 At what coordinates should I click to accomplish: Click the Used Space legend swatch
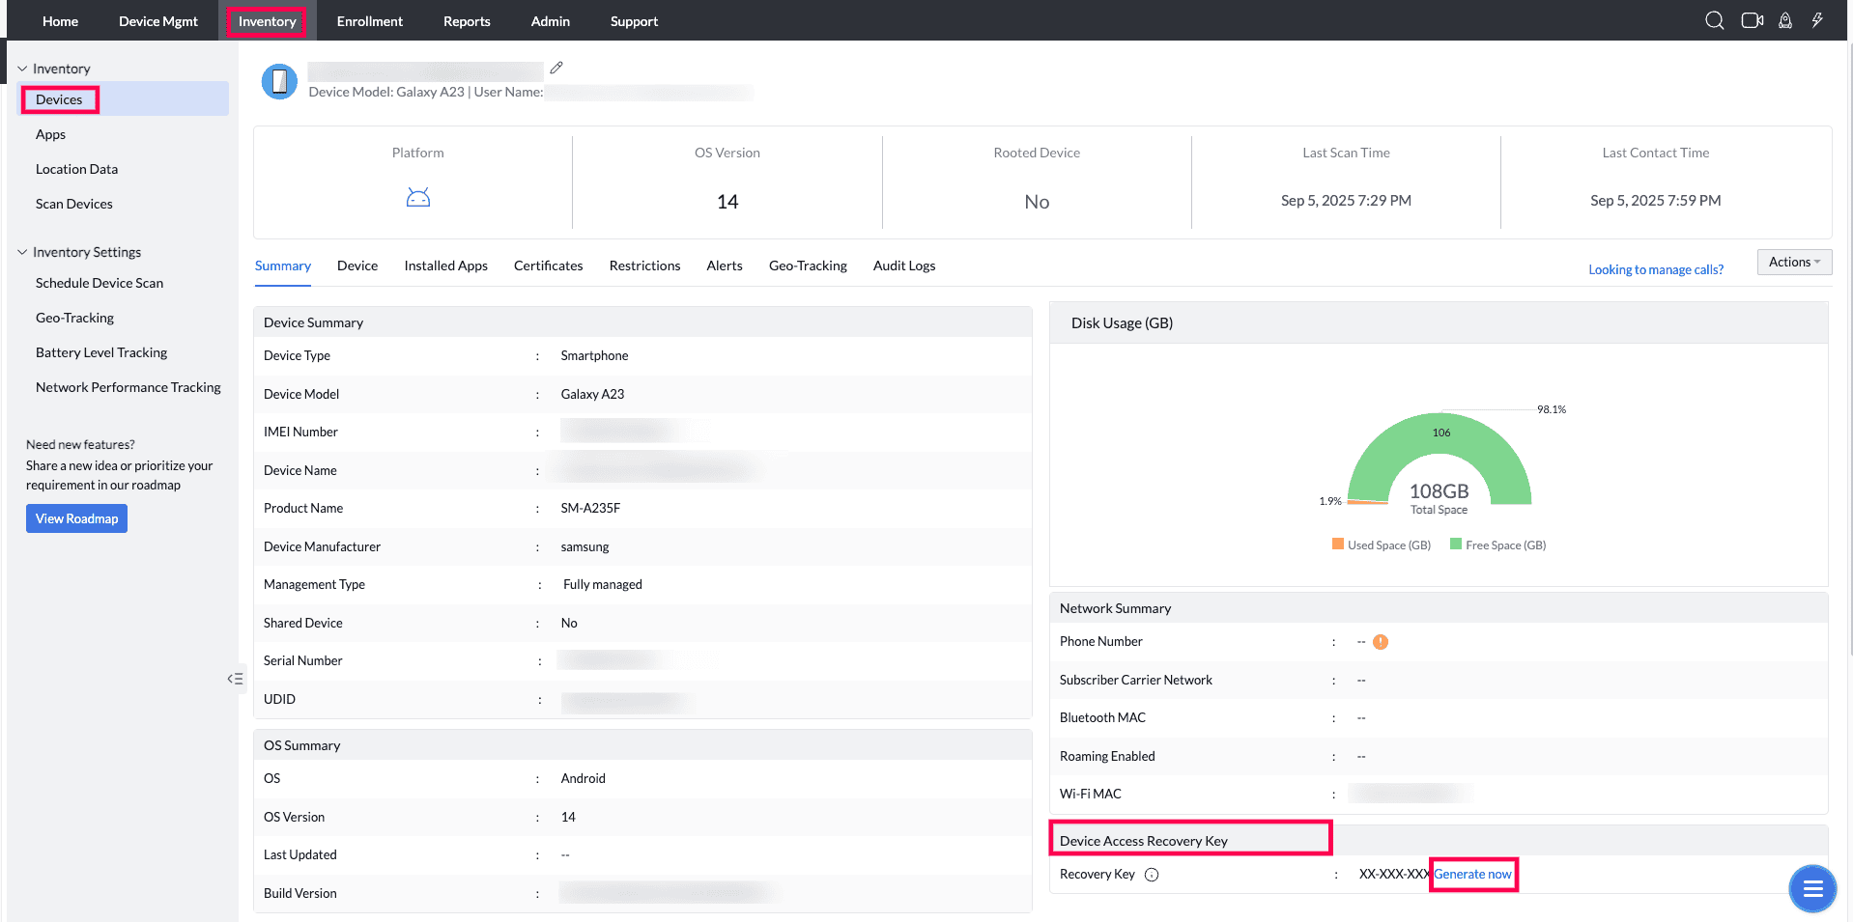[1338, 545]
